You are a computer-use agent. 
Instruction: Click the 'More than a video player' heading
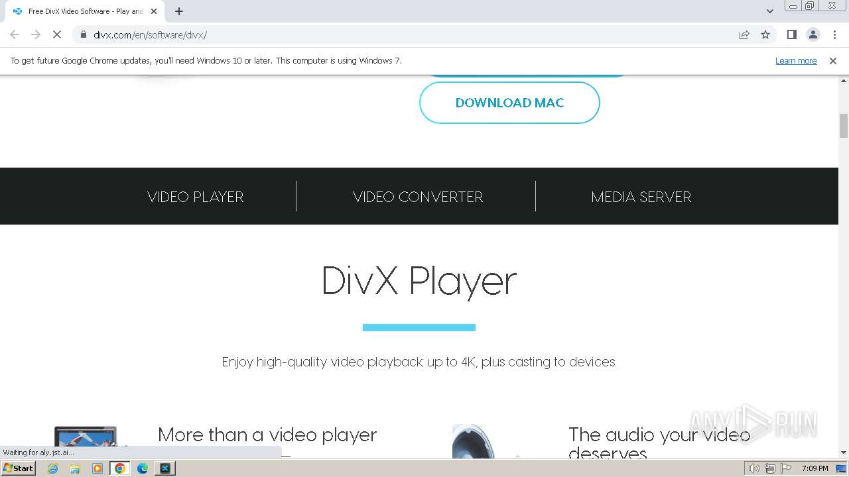tap(267, 435)
